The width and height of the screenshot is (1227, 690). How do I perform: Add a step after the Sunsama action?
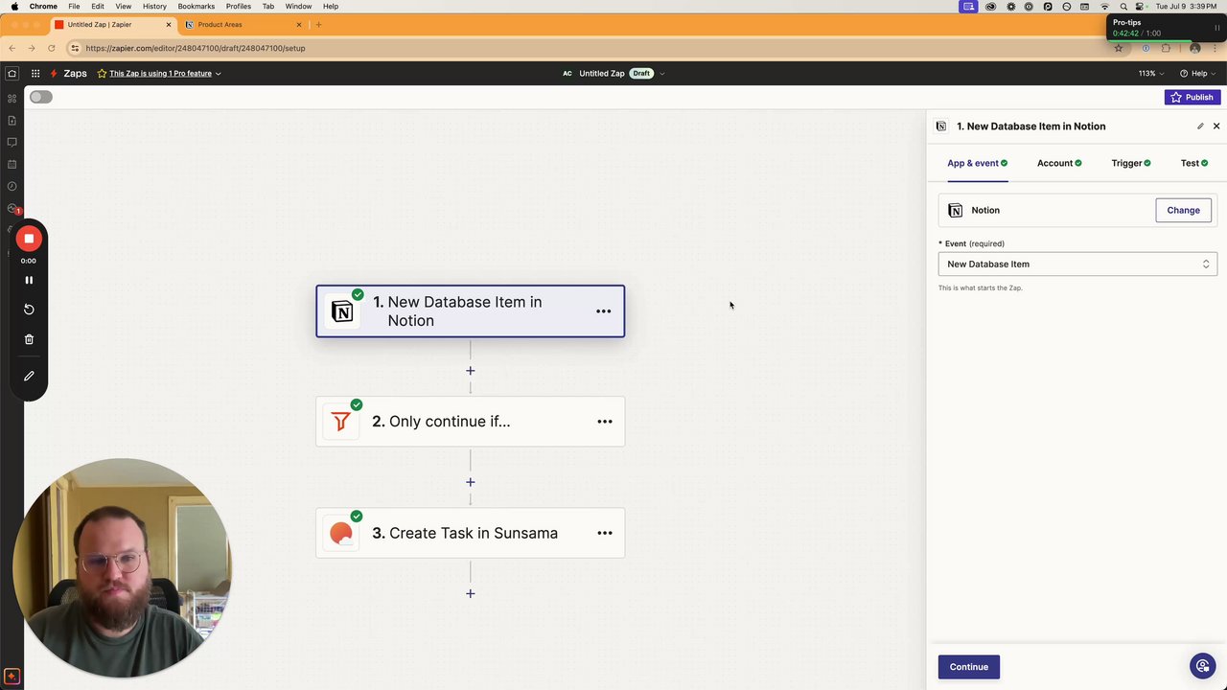(x=470, y=593)
